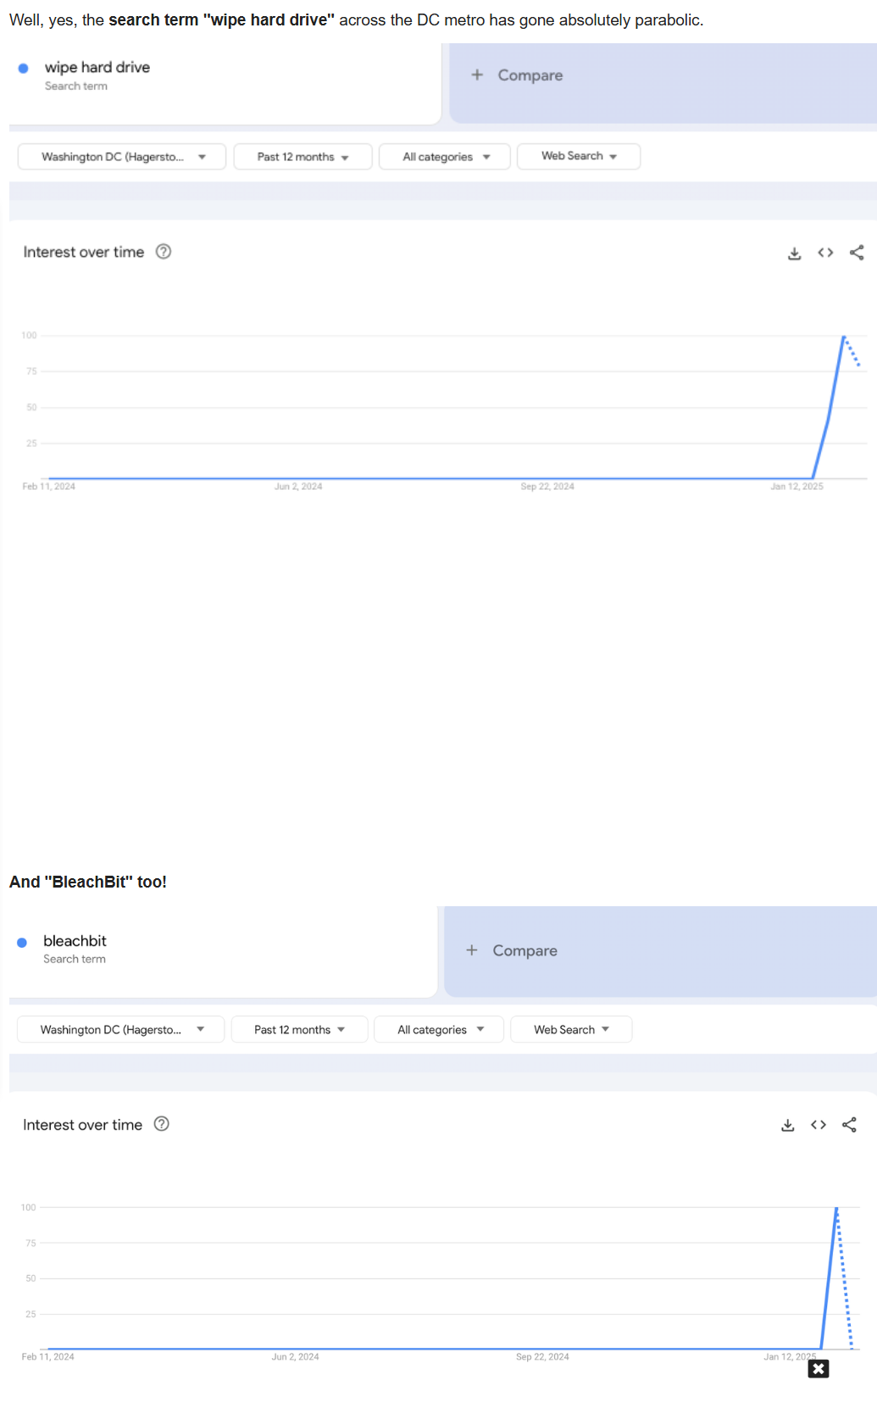877x1425 pixels.
Task: Click the bold 'And "BleachBit" too!' heading
Action: (x=88, y=882)
